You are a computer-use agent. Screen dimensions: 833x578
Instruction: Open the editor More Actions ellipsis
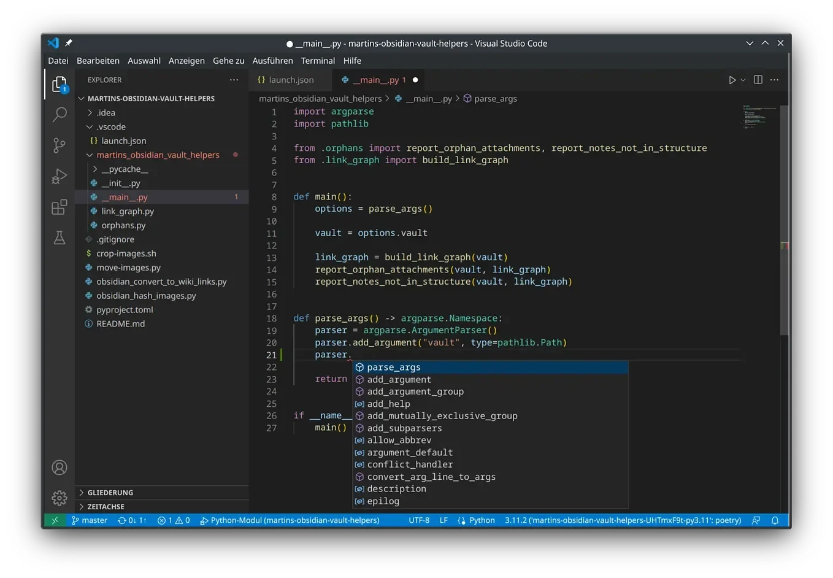click(775, 80)
